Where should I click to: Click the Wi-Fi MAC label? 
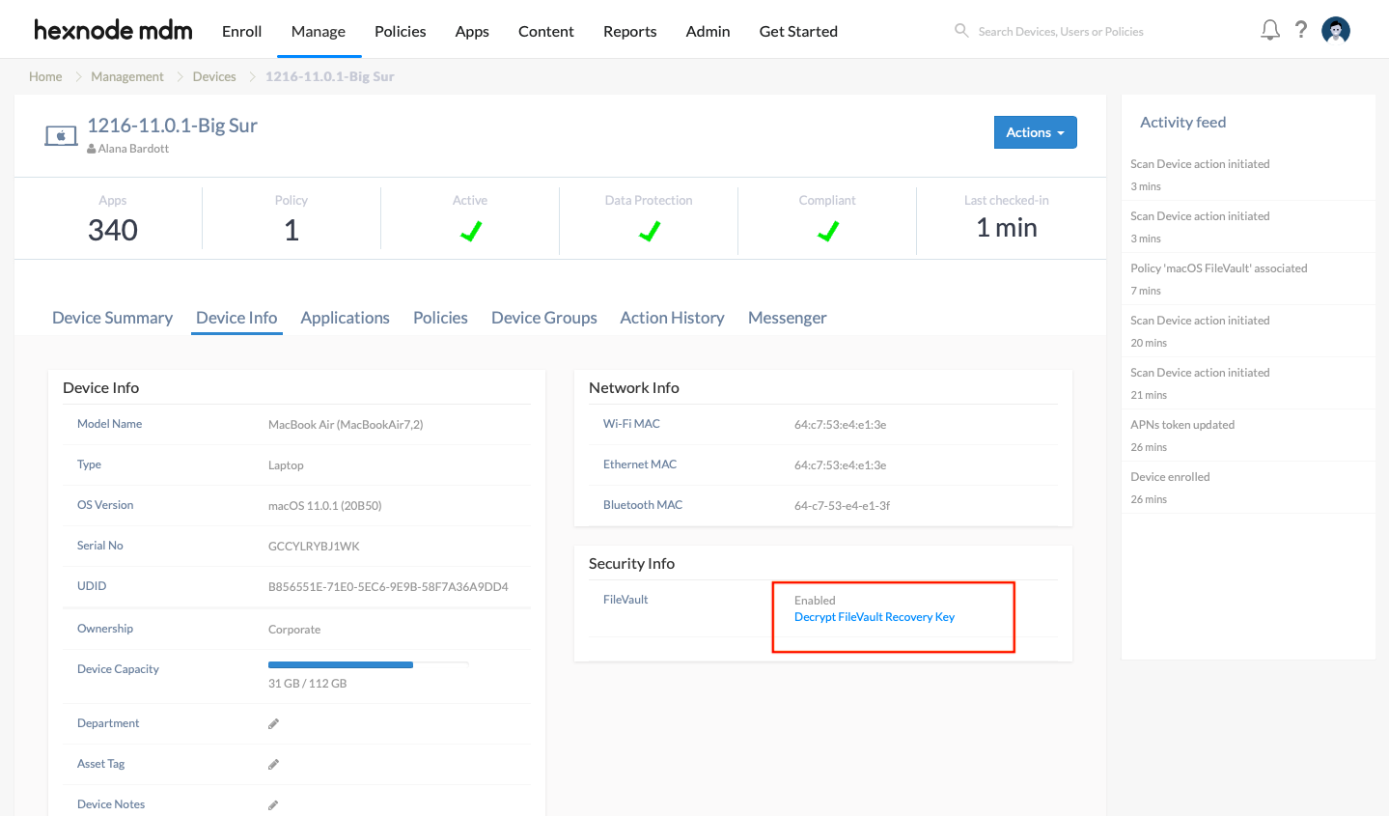(631, 424)
